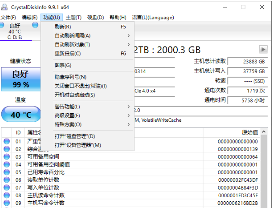Open the 硬盘(D) menu
The height and width of the screenshot is (208, 274).
[x=95, y=18]
